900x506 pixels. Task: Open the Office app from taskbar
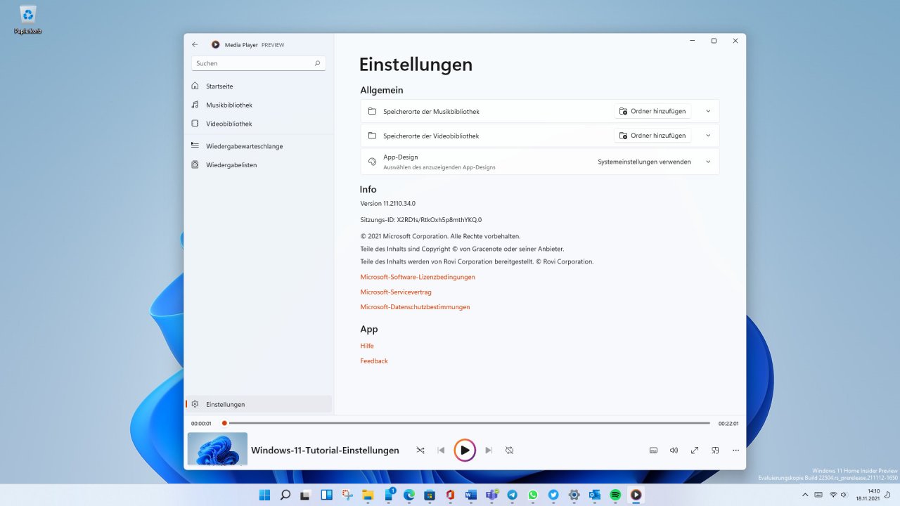pyautogui.click(x=450, y=495)
